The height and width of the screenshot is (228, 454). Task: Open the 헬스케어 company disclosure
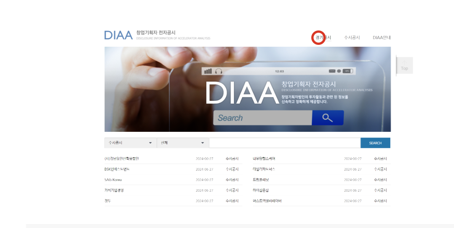click(x=264, y=158)
